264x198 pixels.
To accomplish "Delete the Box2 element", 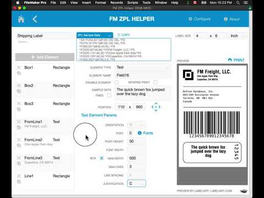I will point(19,85).
